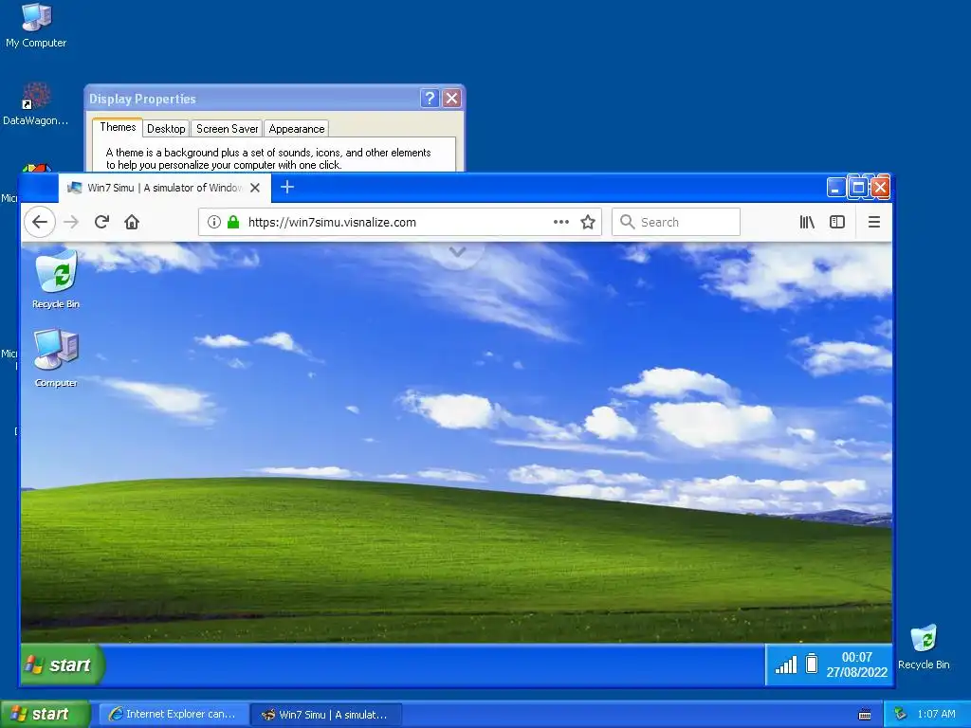Screen dimensions: 971x728
Task: Focus the address bar with win7simu URL
Action: coord(400,222)
